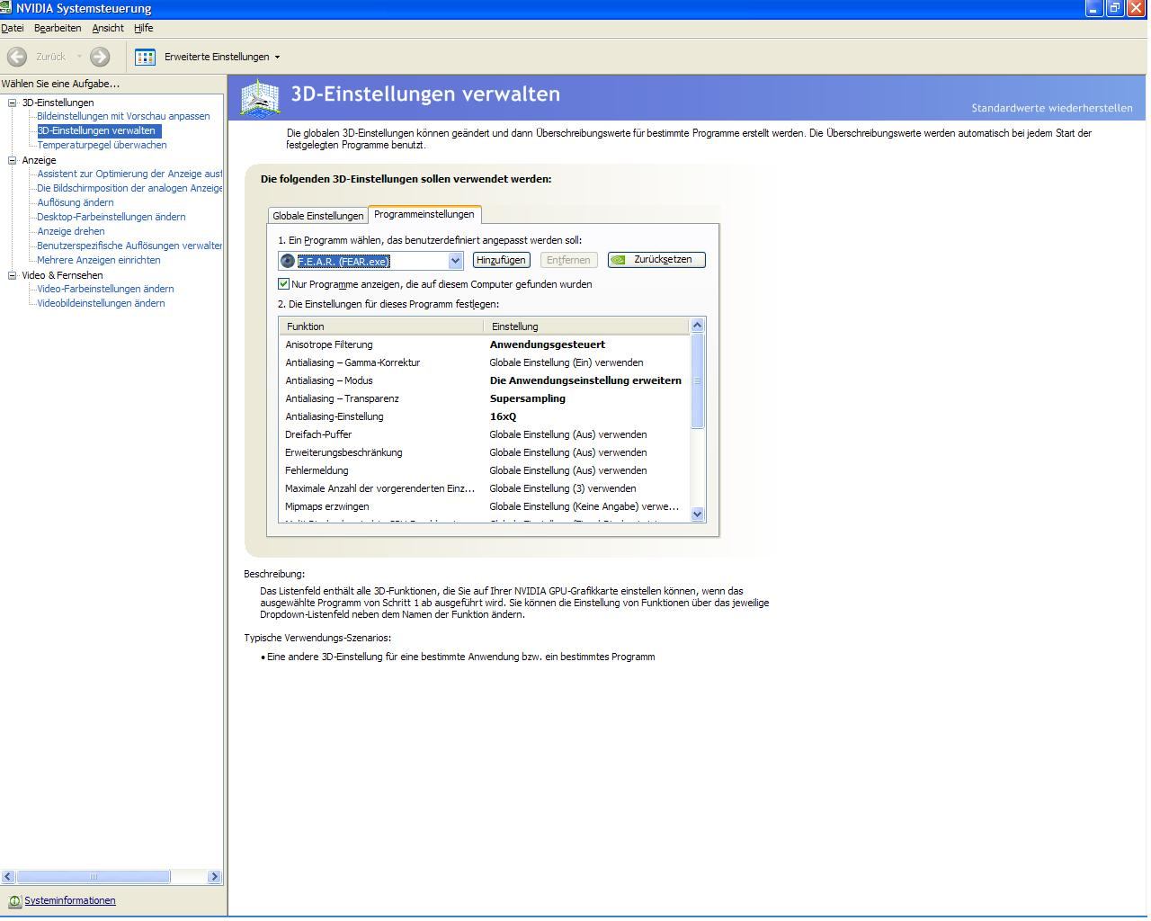Open Temperaturpegel überwachen
Image resolution: width=1151 pixels, height=921 pixels.
pyautogui.click(x=102, y=145)
